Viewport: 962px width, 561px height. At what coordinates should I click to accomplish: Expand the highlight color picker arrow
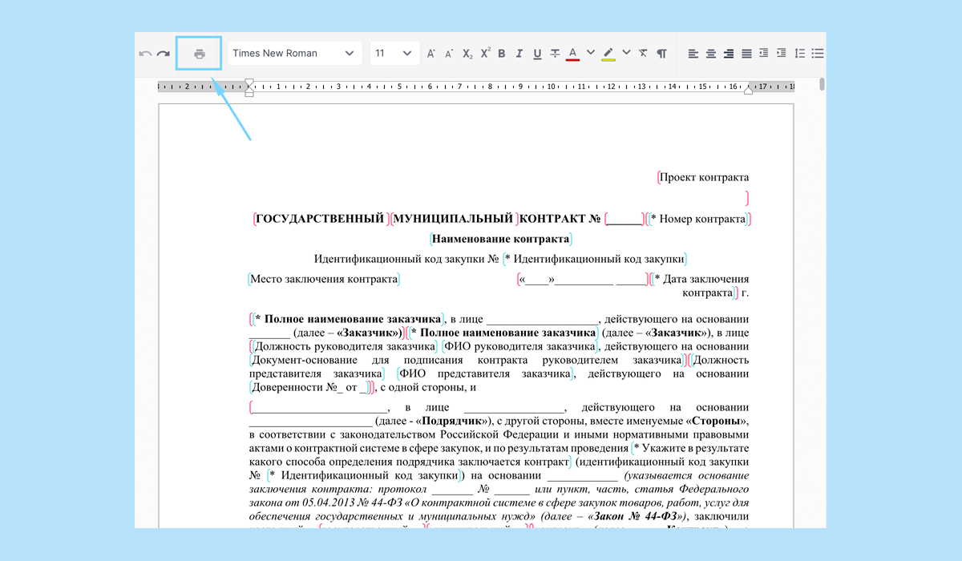click(626, 53)
